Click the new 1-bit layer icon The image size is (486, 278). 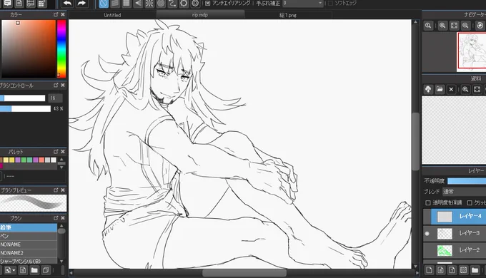pos(452,270)
